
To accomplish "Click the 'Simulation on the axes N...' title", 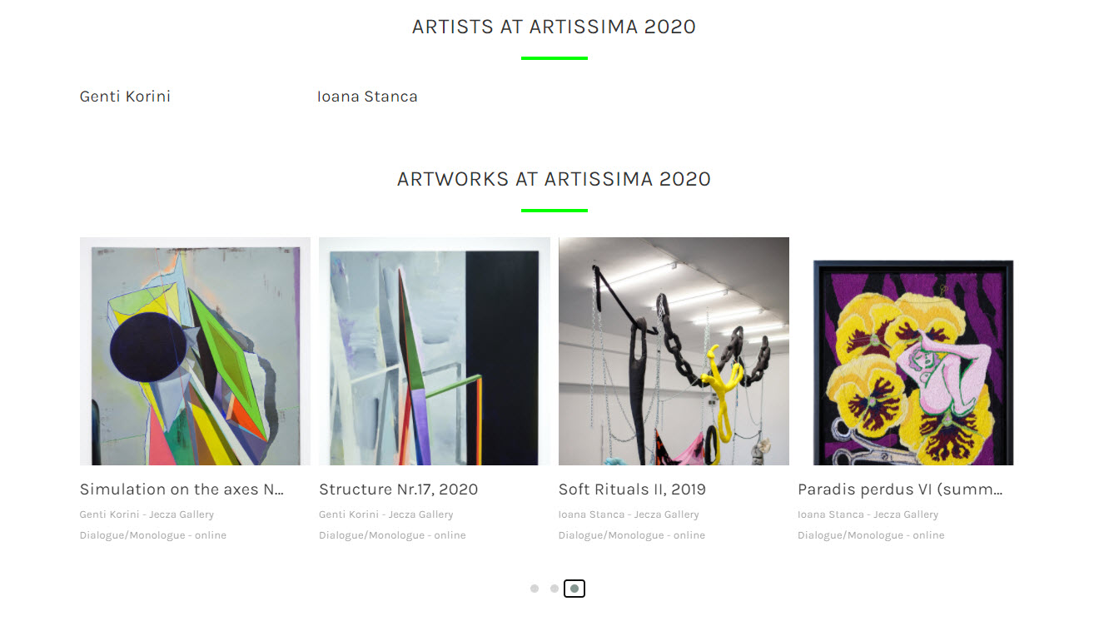I will pyautogui.click(x=182, y=489).
